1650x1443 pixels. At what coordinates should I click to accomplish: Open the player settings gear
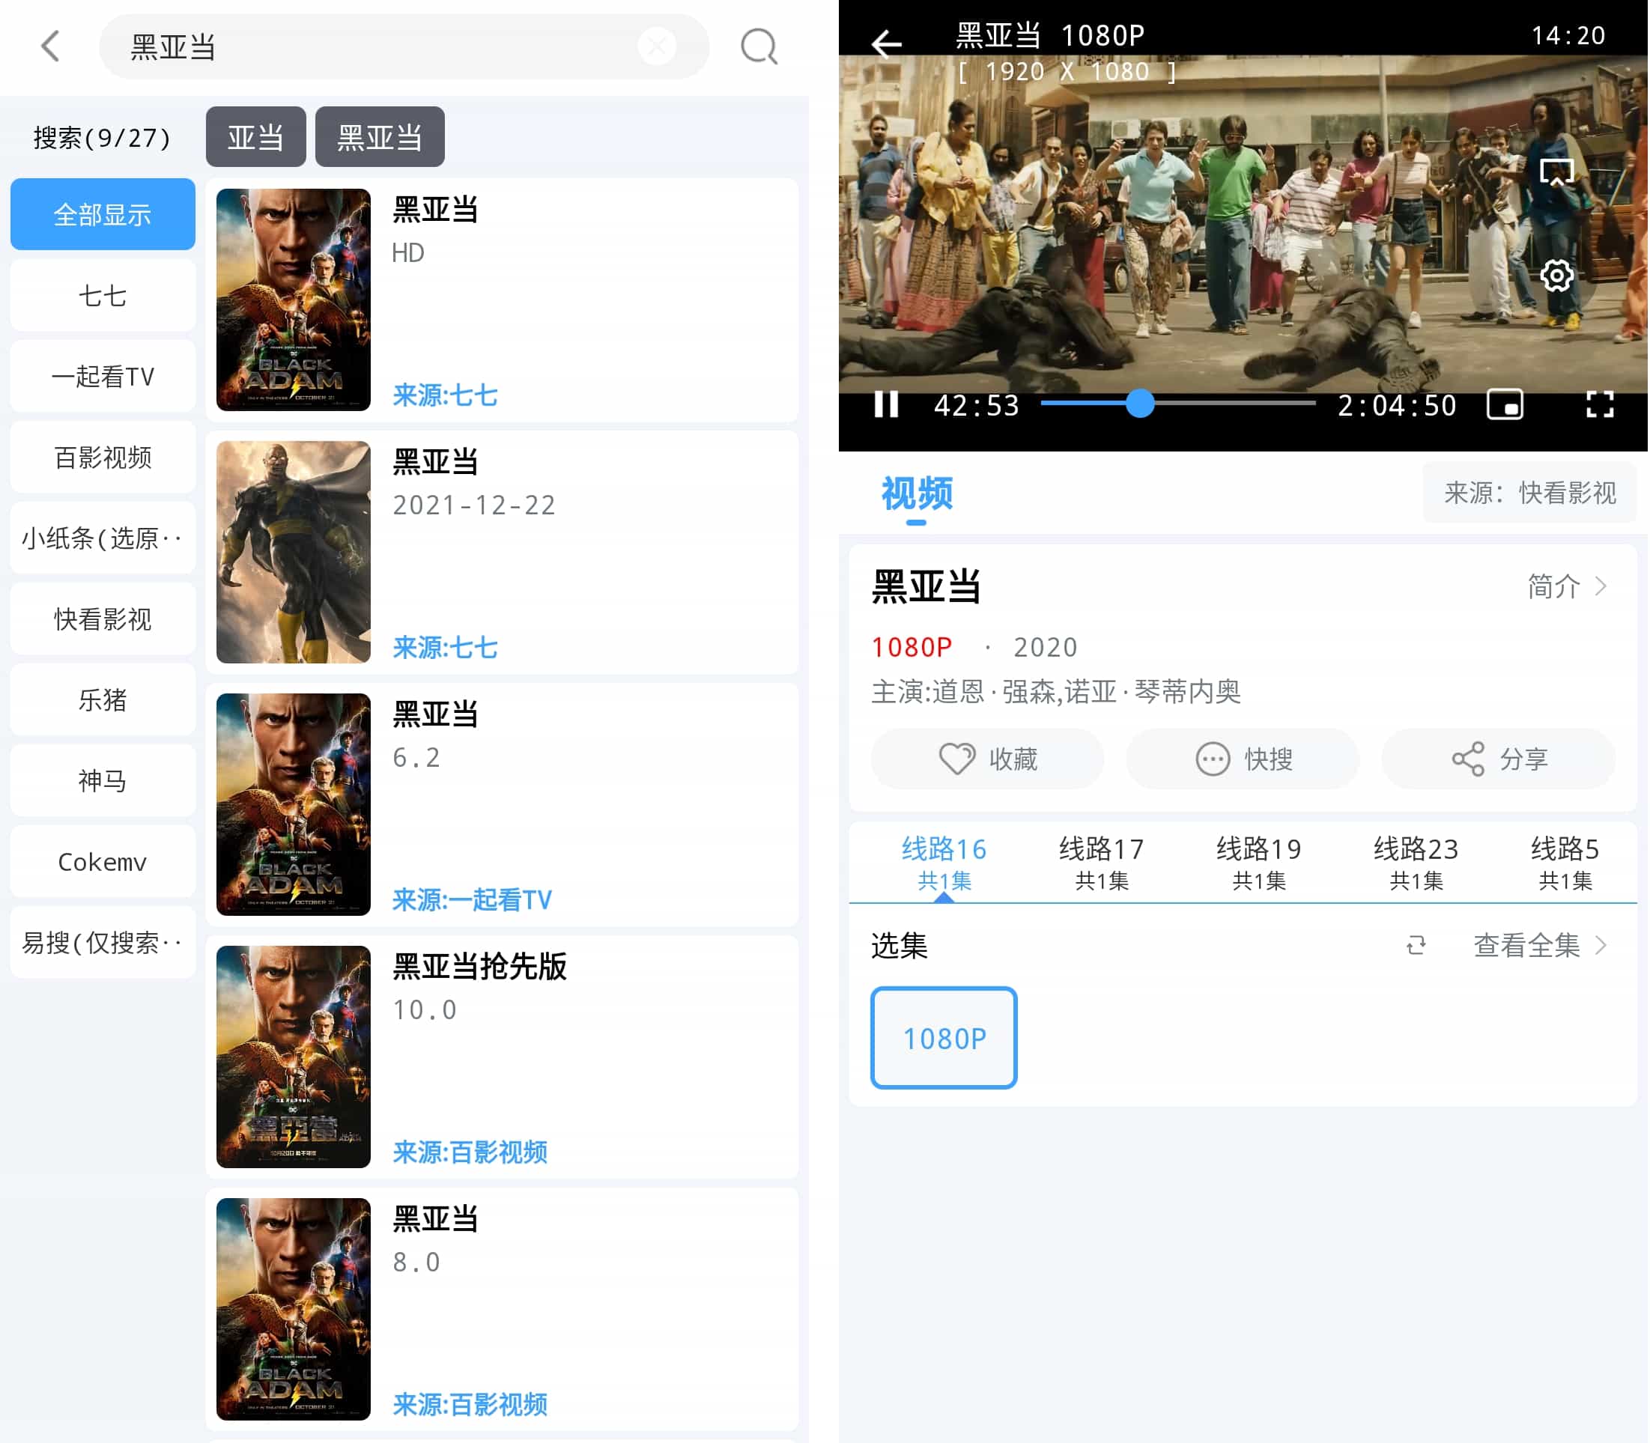[x=1556, y=275]
